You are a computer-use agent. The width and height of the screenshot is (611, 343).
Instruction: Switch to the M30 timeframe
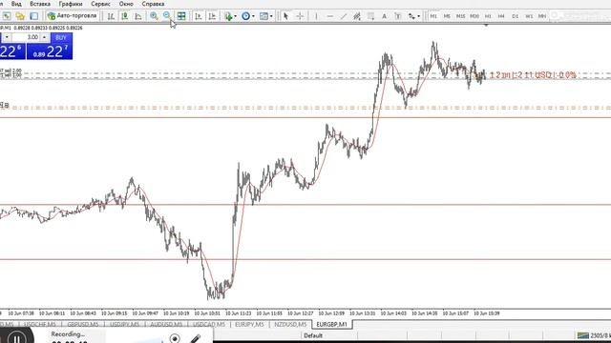click(474, 16)
